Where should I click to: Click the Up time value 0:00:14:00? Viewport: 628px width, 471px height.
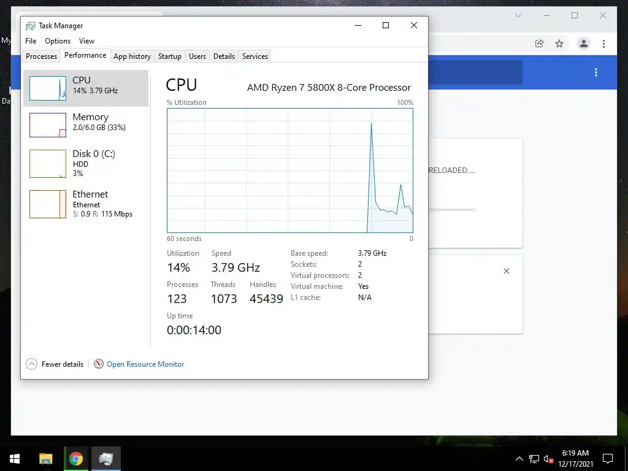tap(194, 330)
